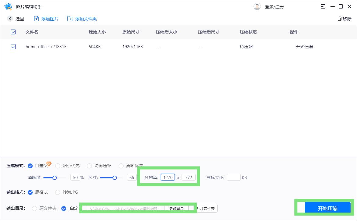Viewport: 357px width, 221px height.
Task: Open the top-right hamburger menu icon
Action: point(323,6)
